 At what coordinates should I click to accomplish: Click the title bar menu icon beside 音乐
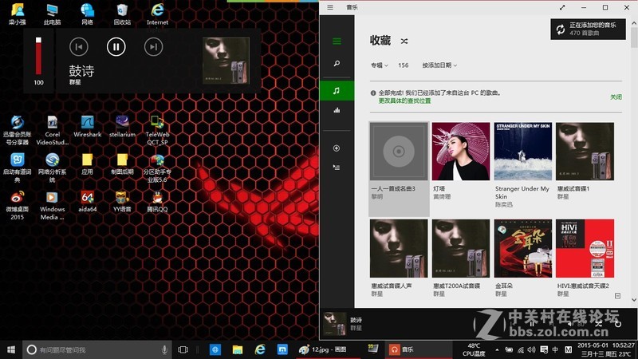click(330, 7)
